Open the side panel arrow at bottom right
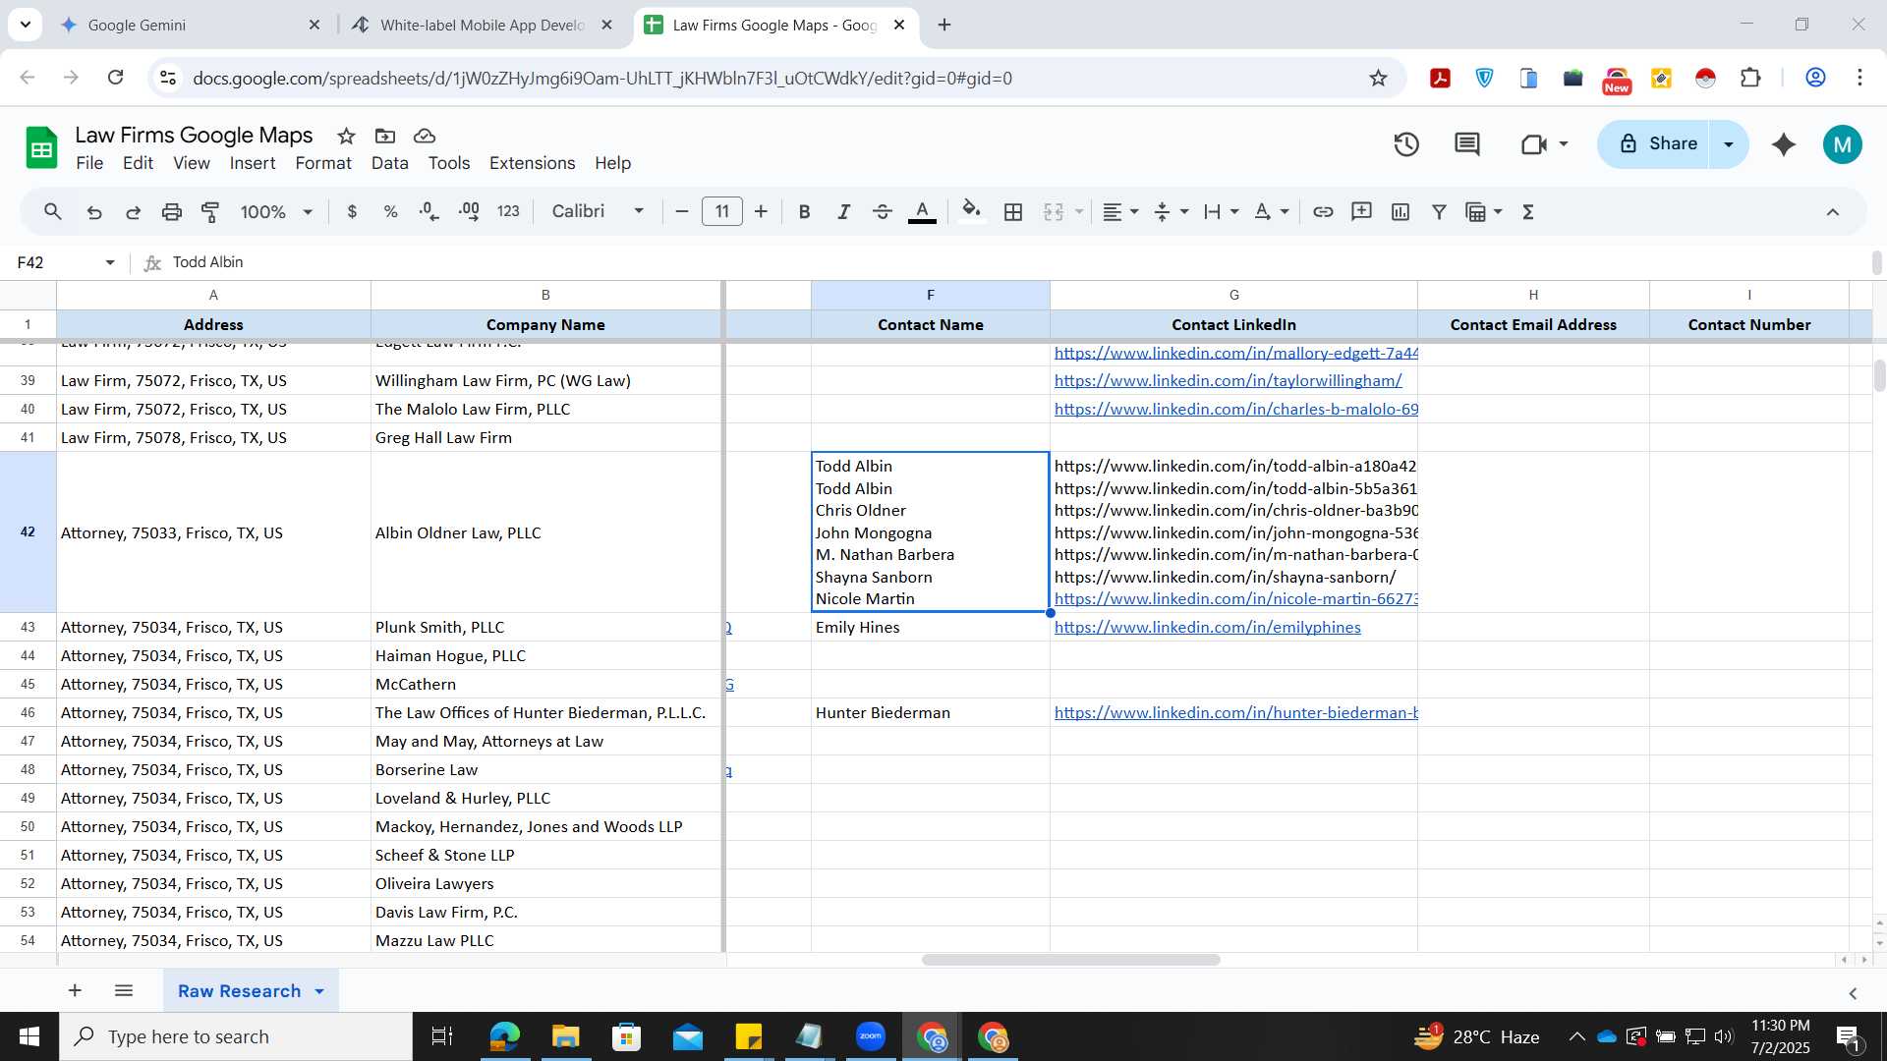The height and width of the screenshot is (1061, 1887). tap(1853, 993)
